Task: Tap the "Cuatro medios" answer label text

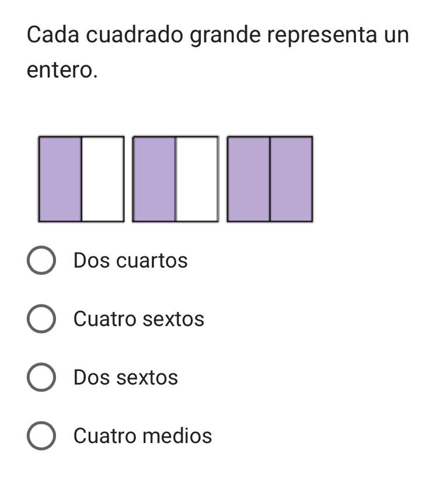Action: click(x=143, y=436)
